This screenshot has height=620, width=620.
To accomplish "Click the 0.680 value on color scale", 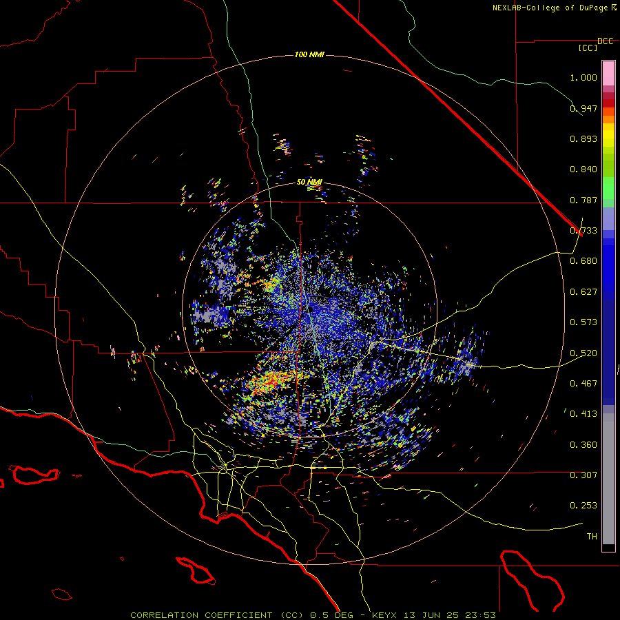I will 583,261.
